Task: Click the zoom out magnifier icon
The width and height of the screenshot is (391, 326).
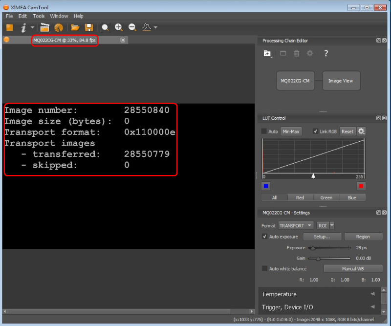Action: 132,27
